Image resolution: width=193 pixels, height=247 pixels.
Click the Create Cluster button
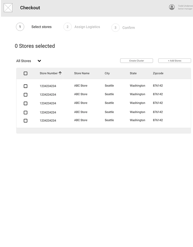click(x=136, y=61)
